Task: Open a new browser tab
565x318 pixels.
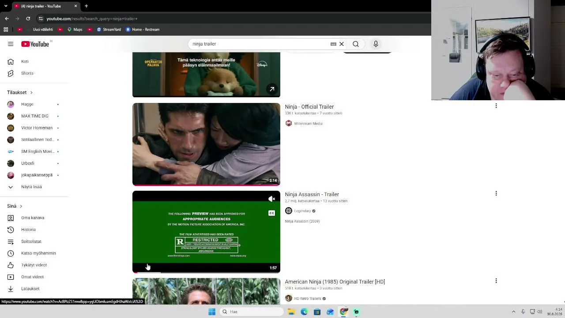Action: point(86,6)
